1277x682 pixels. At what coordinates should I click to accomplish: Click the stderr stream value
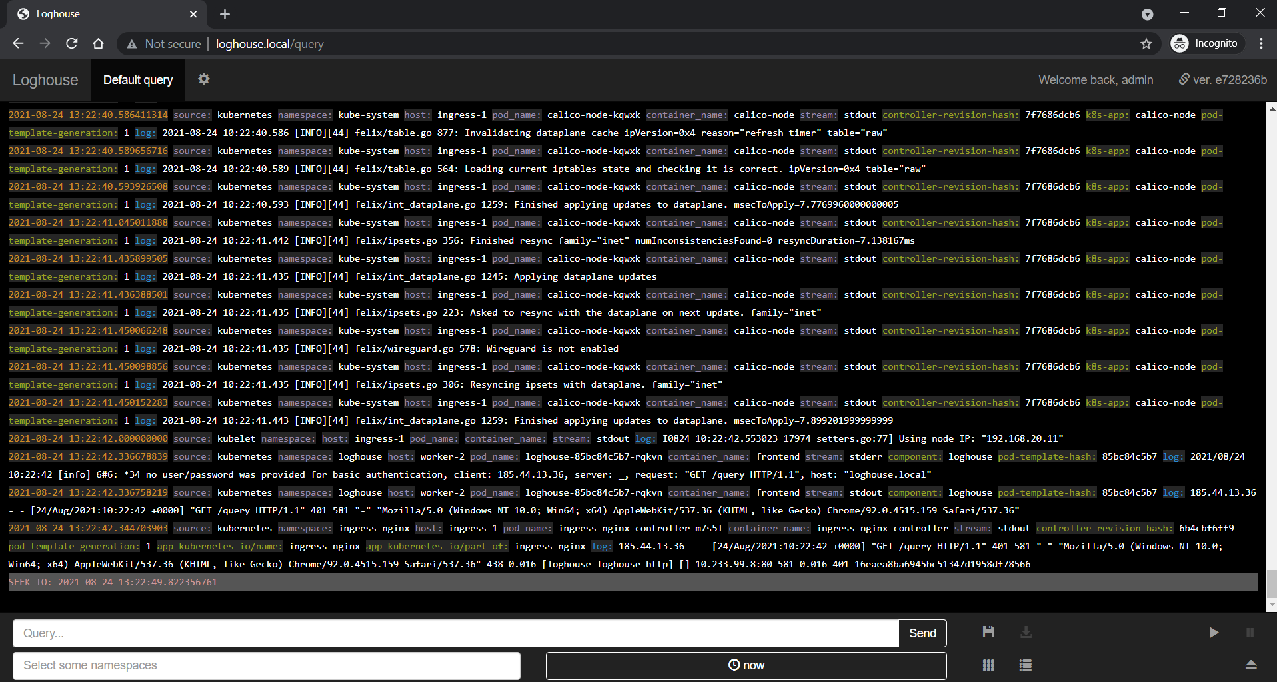pyautogui.click(x=866, y=457)
